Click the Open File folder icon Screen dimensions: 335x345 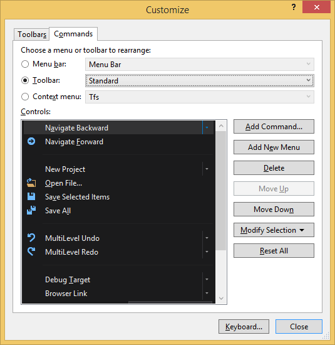(31, 183)
